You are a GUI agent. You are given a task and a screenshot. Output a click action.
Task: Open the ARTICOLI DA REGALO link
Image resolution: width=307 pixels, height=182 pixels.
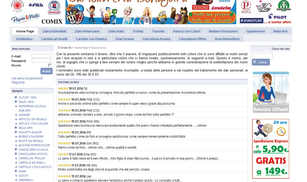33,119
